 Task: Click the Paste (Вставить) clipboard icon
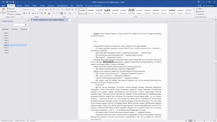[3, 11]
